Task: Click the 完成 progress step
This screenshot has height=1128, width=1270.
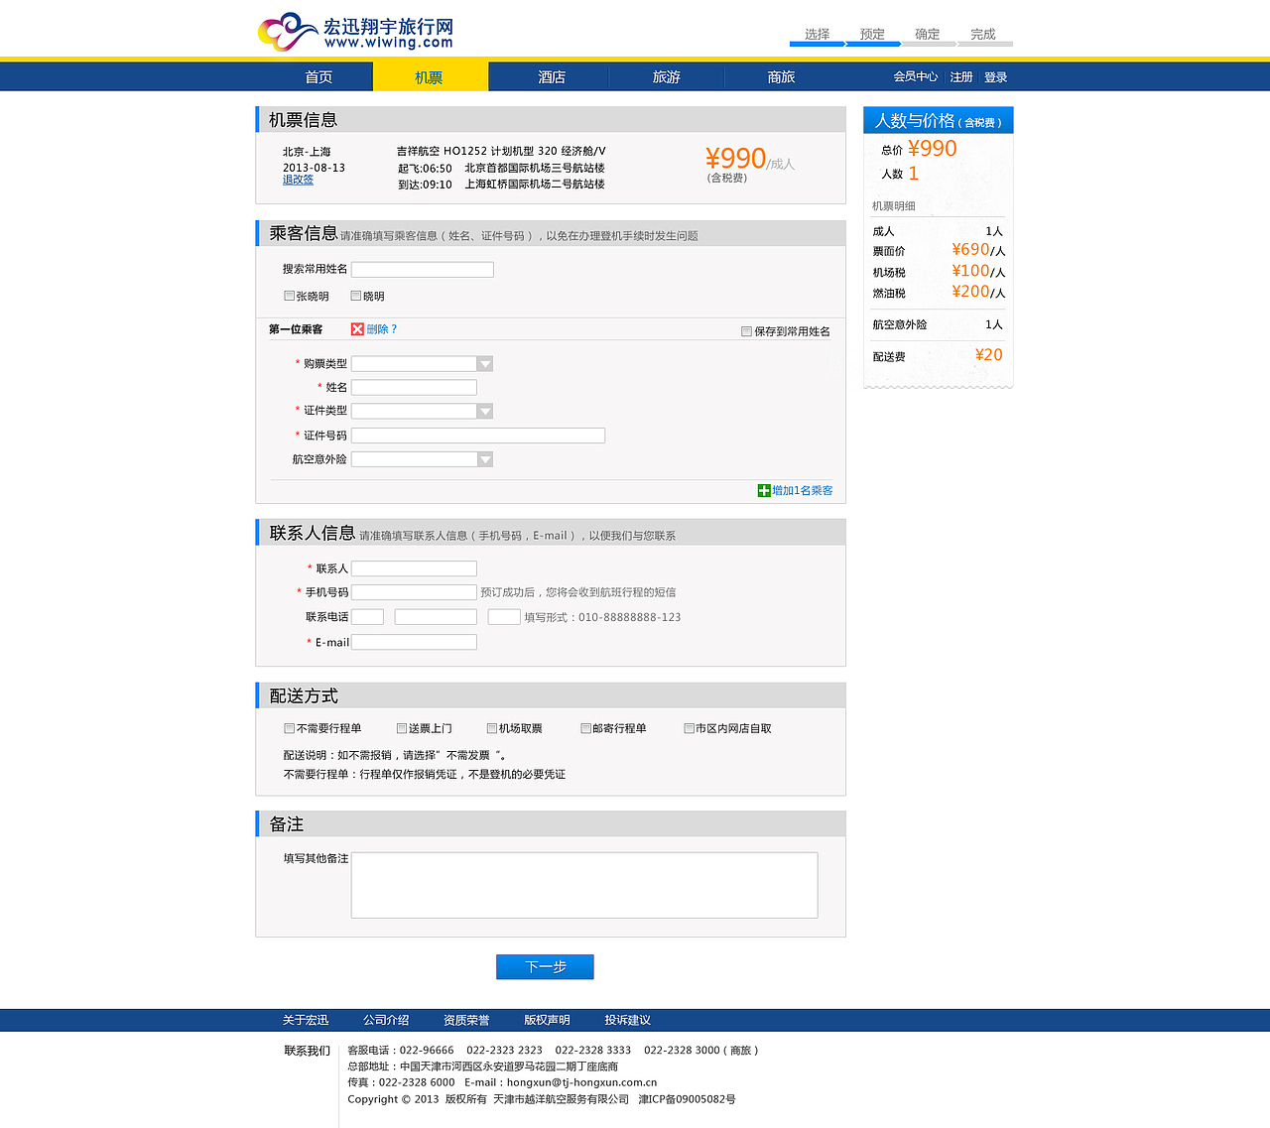Action: [984, 35]
